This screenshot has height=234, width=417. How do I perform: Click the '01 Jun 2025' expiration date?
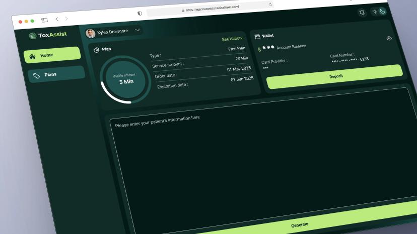(242, 79)
